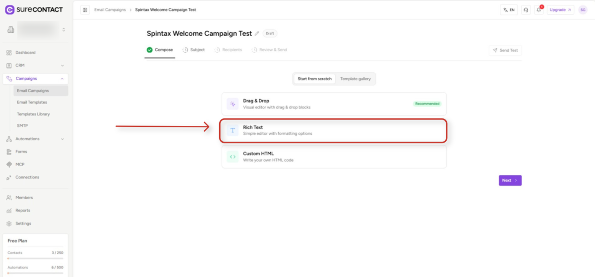
Task: Click the Dashboard grid icon
Action: (9, 53)
